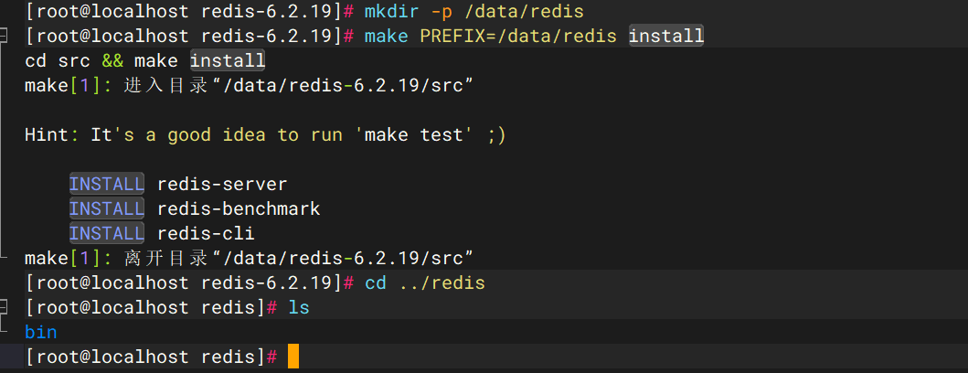Select the INSTALL tag beside redis-server
Image resolution: width=968 pixels, height=373 pixels.
[106, 184]
